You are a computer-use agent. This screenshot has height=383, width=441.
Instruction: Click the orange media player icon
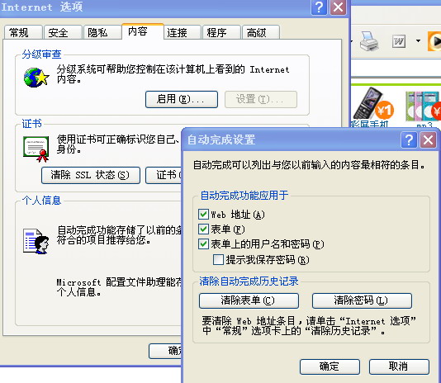click(434, 41)
